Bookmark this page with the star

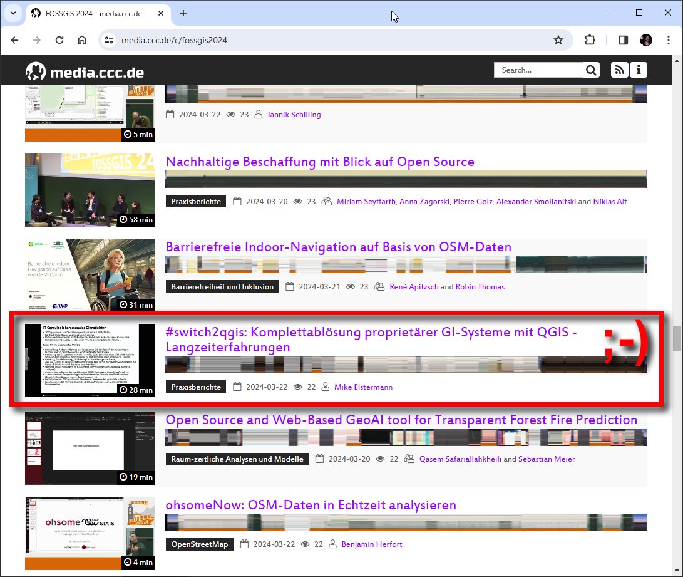click(558, 40)
